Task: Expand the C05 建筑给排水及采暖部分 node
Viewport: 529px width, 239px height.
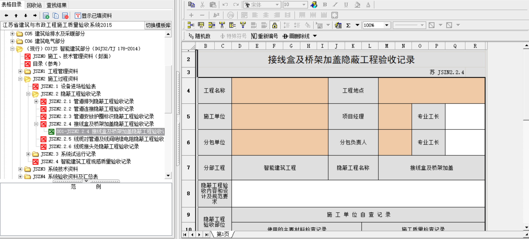Action: coord(12,34)
